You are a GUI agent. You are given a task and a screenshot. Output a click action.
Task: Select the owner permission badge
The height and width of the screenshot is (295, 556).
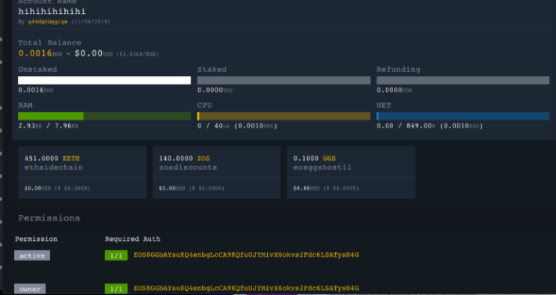click(30, 289)
